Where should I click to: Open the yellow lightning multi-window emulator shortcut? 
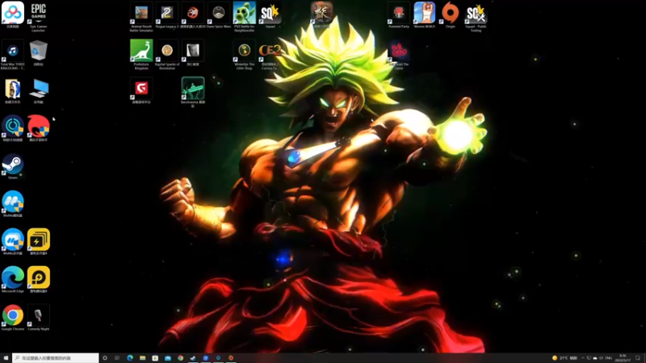coord(38,241)
